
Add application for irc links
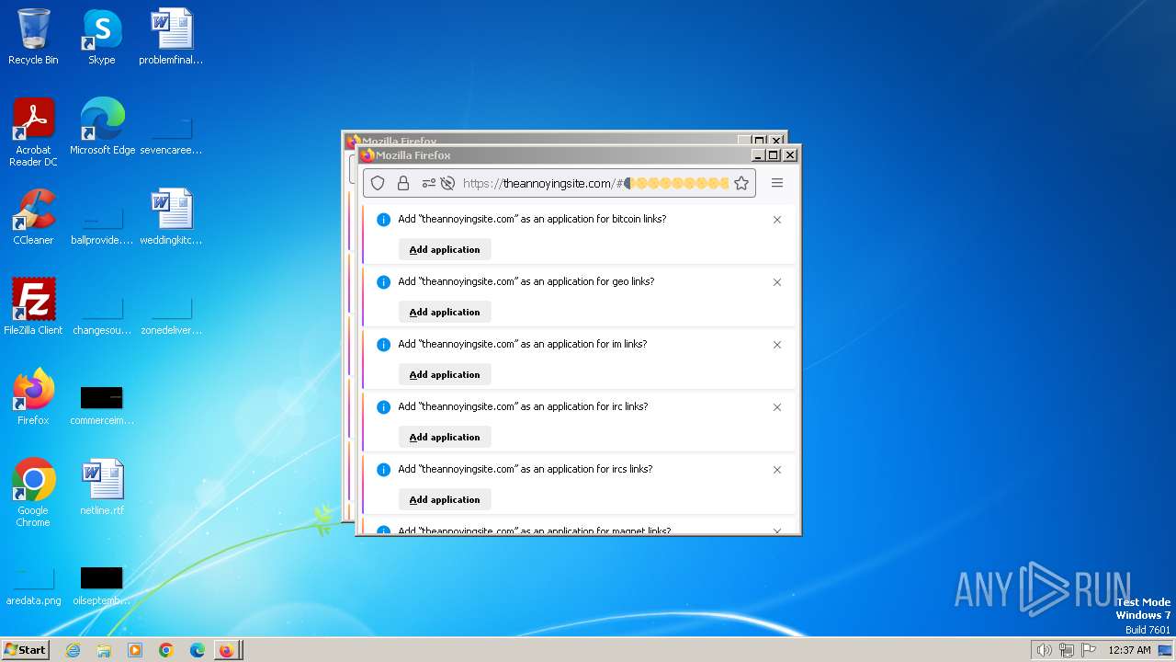pyautogui.click(x=445, y=437)
